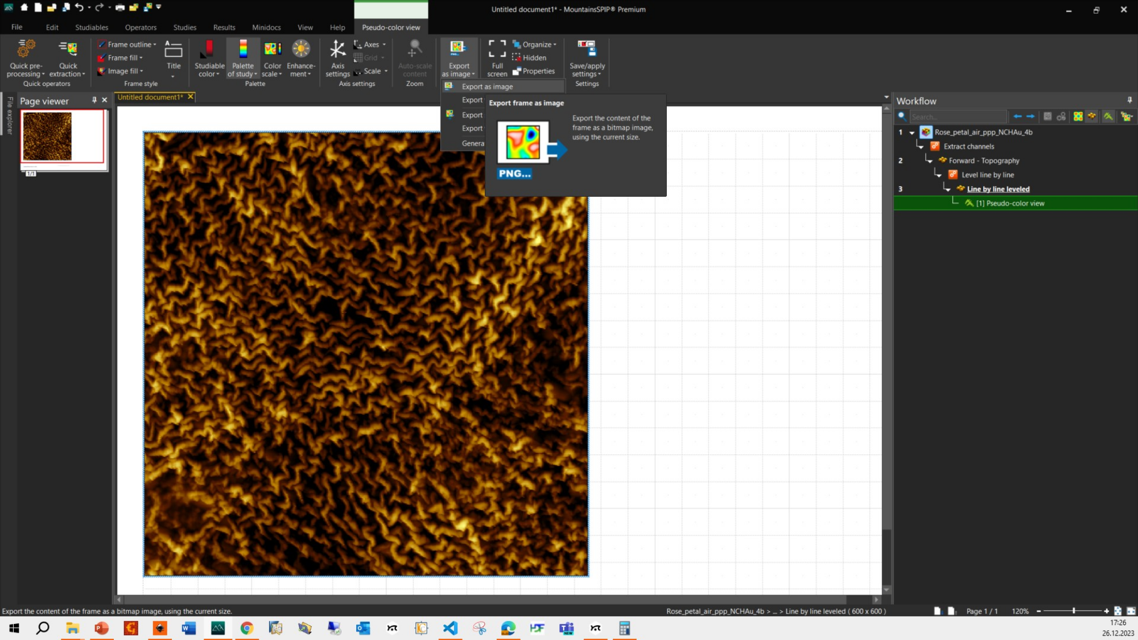This screenshot has width=1138, height=640.
Task: Select Extract channels in Workflow tree
Action: pyautogui.click(x=969, y=146)
